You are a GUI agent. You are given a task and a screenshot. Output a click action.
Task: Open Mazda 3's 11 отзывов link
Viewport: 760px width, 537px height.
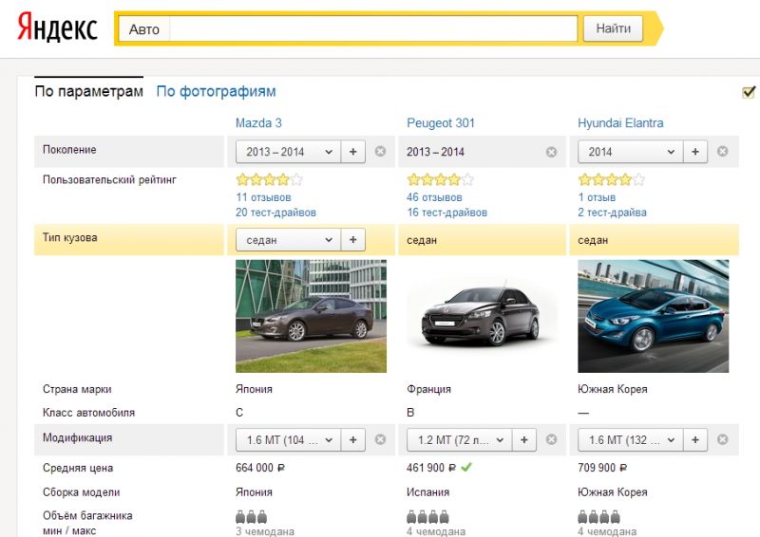[264, 197]
